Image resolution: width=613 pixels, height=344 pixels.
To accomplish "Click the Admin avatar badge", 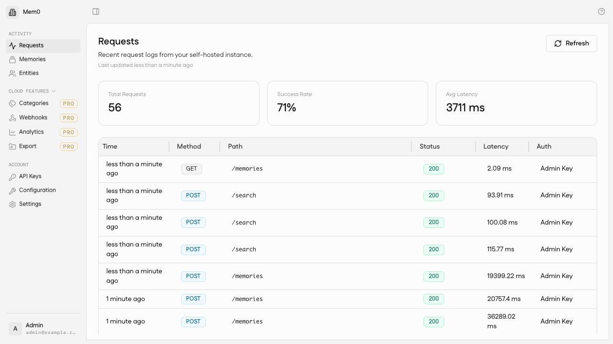I will 15,329.
